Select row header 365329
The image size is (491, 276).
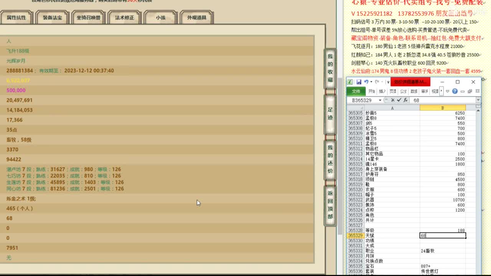coord(355,235)
